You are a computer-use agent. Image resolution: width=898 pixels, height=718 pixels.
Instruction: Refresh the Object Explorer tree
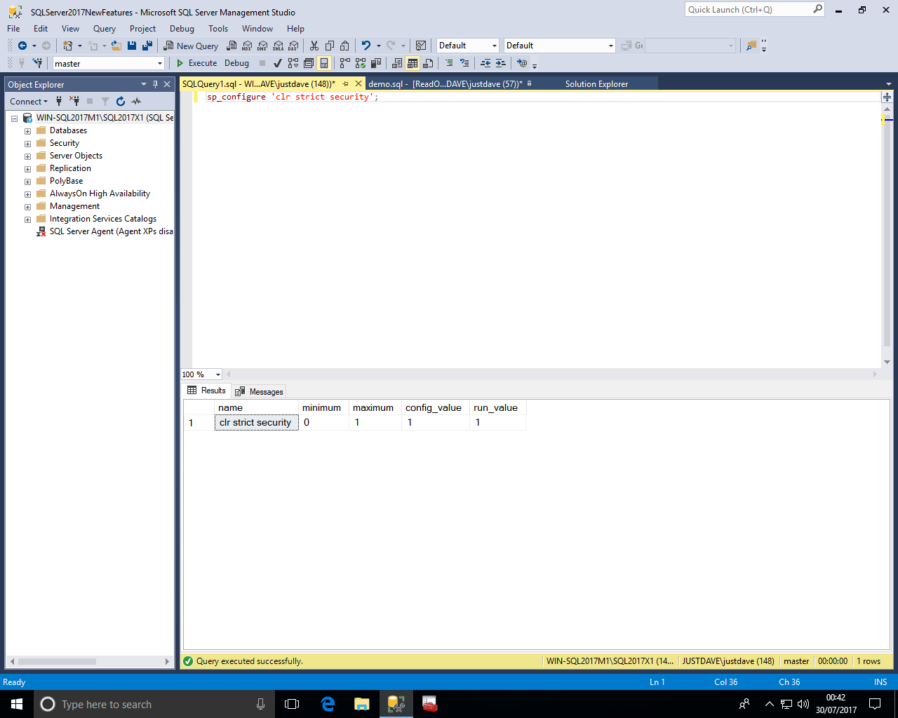tap(121, 102)
